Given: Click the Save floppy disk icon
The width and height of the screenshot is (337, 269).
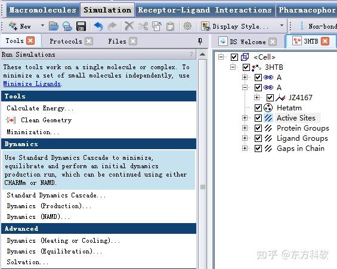Looking at the screenshot, I should click(81, 26).
